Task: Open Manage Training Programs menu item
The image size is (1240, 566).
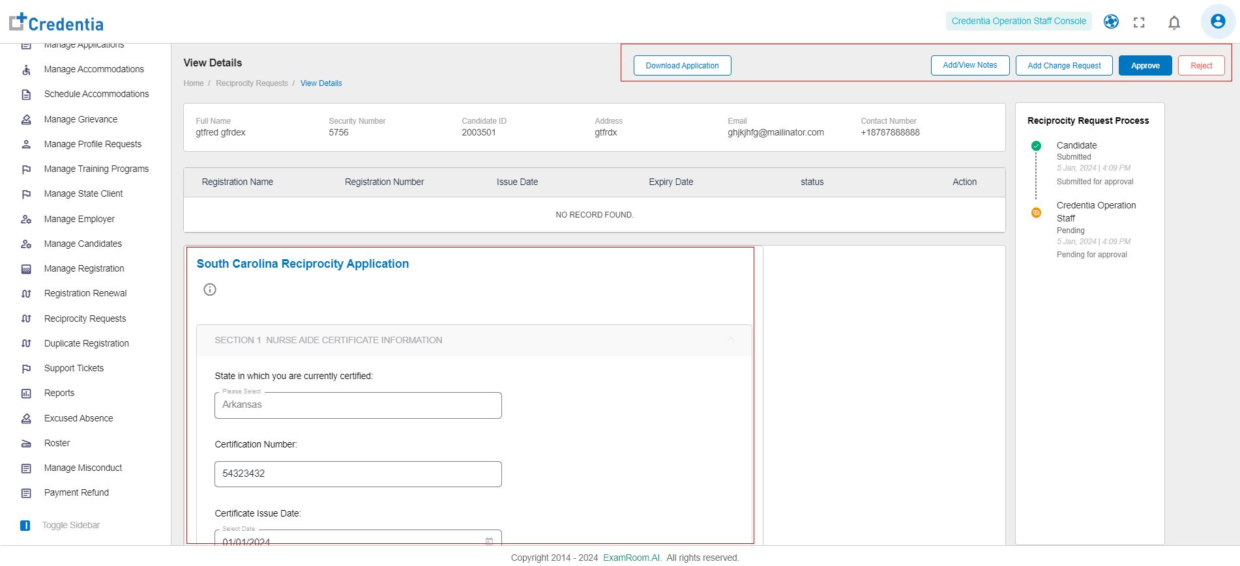Action: tap(96, 169)
